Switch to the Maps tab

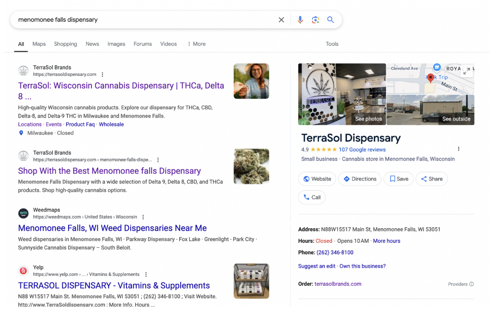(x=39, y=44)
